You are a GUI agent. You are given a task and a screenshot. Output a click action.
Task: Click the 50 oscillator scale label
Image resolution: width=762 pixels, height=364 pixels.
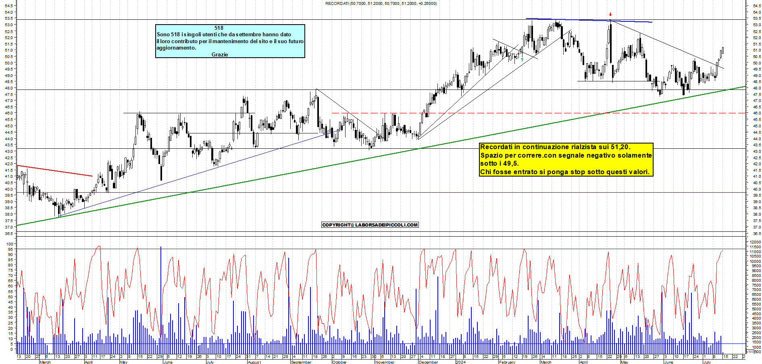[10, 297]
